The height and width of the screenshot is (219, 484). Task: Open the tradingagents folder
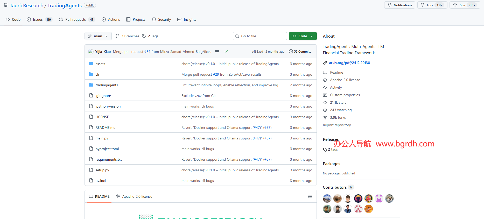coord(107,85)
